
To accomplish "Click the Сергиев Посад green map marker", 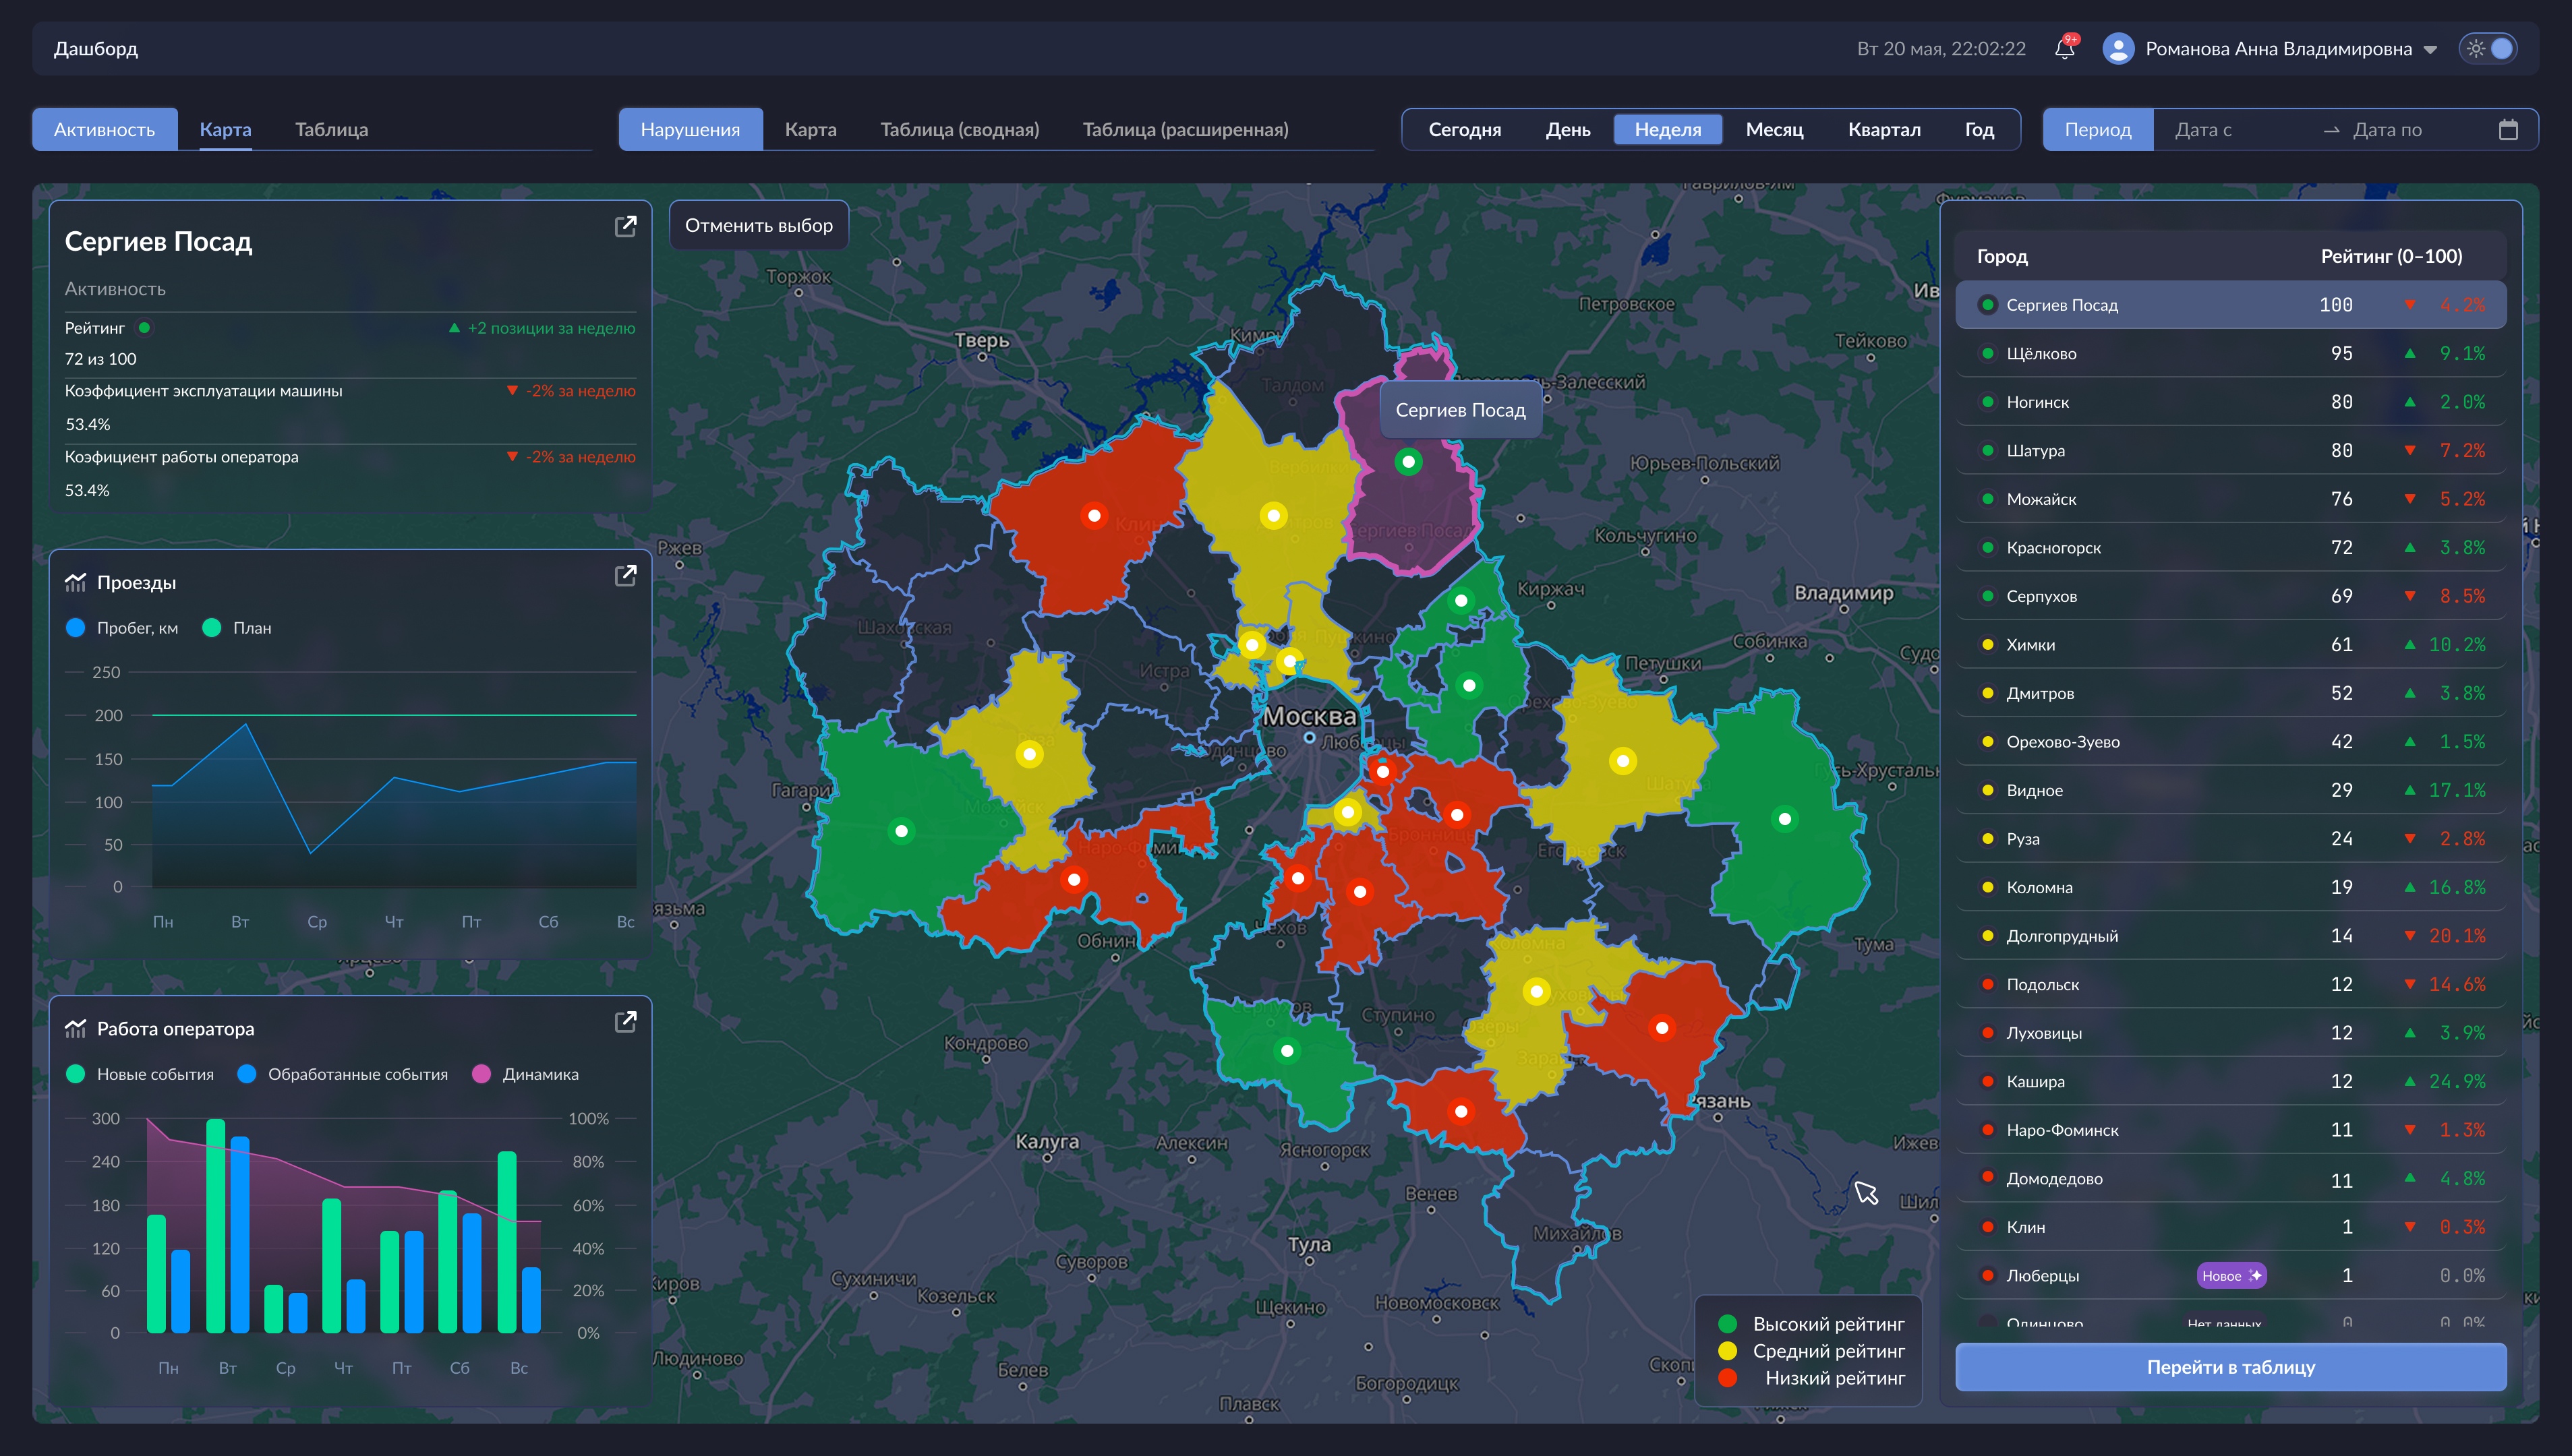I will [1407, 462].
